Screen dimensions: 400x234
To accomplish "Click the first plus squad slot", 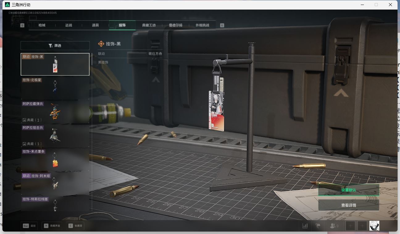I will click(x=350, y=226).
